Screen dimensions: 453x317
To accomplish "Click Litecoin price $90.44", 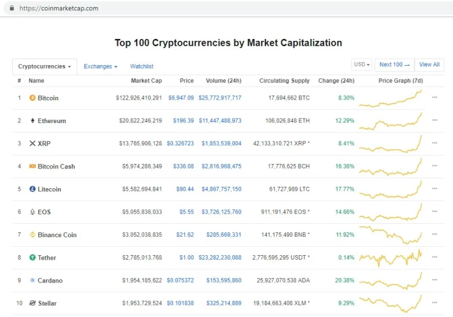I will (x=185, y=189).
